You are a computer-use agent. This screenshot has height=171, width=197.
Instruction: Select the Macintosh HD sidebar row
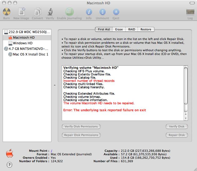coord(27,38)
